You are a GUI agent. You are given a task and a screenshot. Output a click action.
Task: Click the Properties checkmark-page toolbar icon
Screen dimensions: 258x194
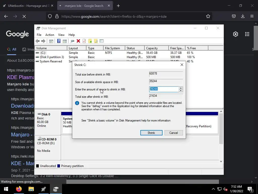click(x=84, y=41)
